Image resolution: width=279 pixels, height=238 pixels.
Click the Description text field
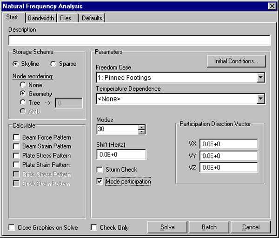pyautogui.click(x=139, y=40)
